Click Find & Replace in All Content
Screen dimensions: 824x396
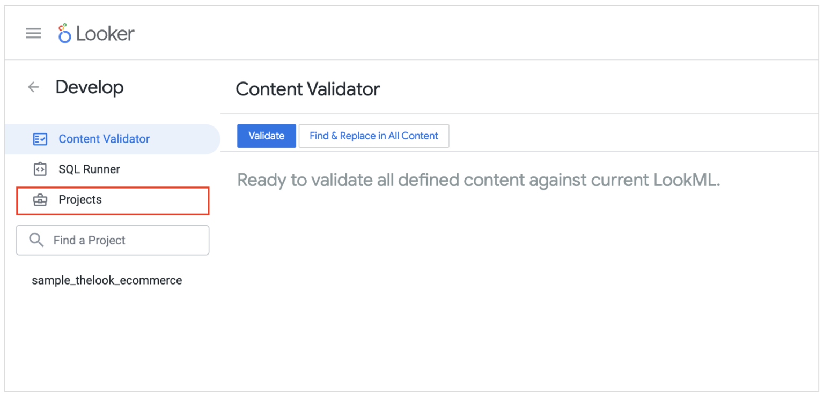coord(374,136)
